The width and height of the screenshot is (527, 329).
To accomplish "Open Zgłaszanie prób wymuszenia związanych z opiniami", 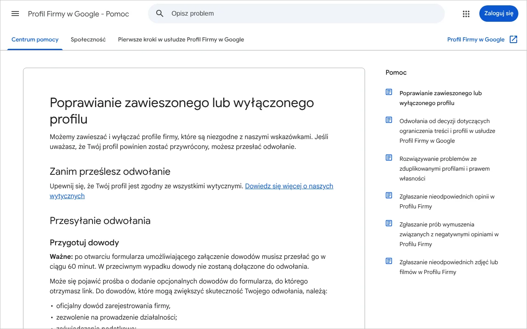I will point(449,234).
